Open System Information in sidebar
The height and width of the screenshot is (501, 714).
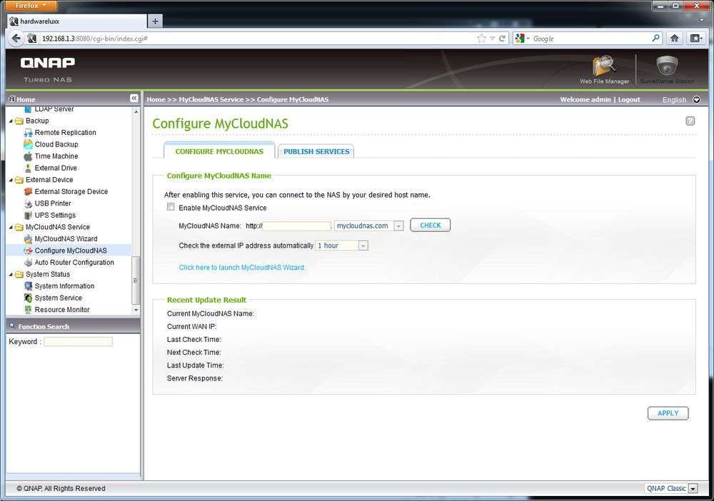(64, 286)
